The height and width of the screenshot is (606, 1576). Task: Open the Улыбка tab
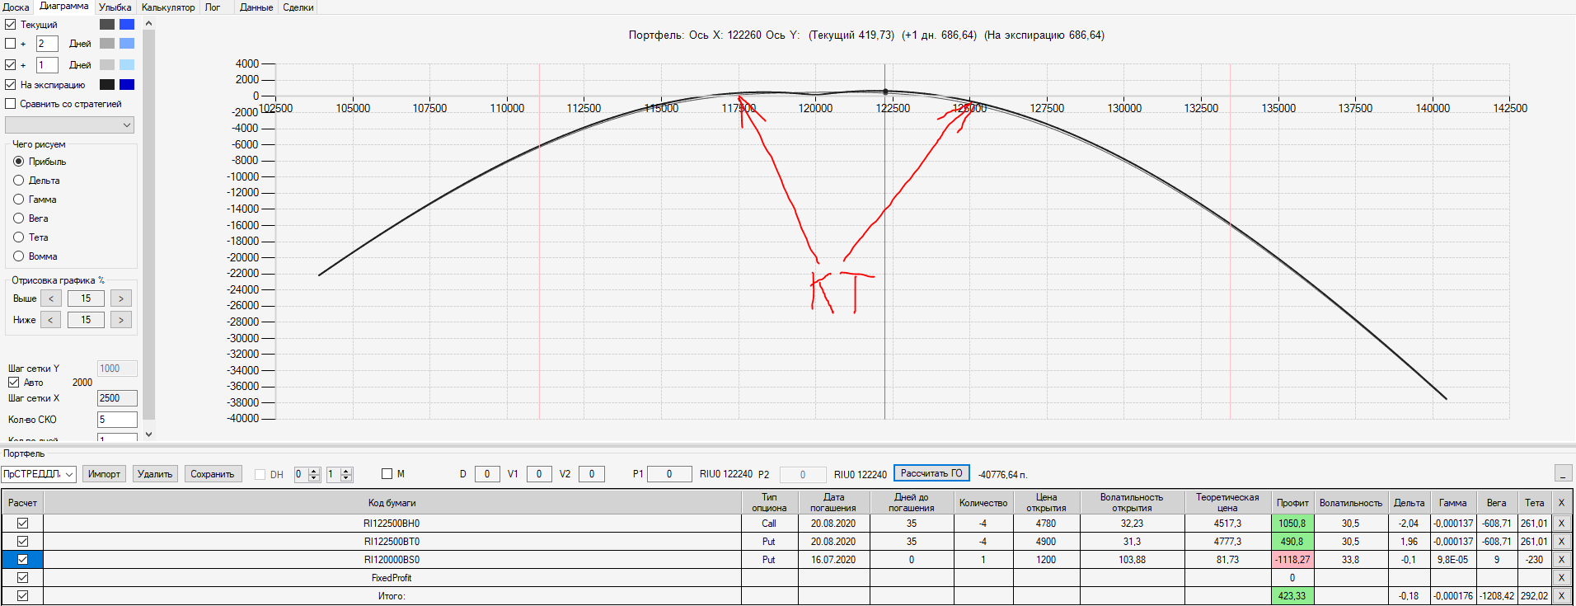pyautogui.click(x=115, y=7)
